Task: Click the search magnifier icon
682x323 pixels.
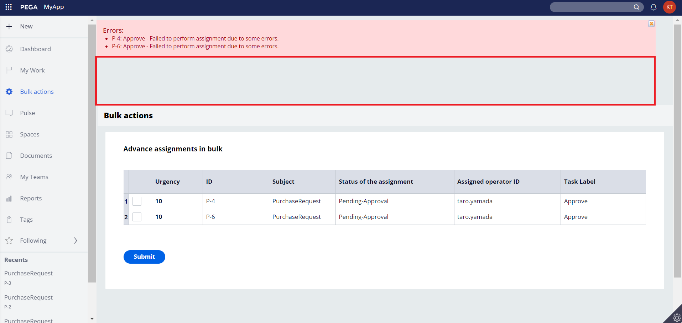Action: coord(636,7)
